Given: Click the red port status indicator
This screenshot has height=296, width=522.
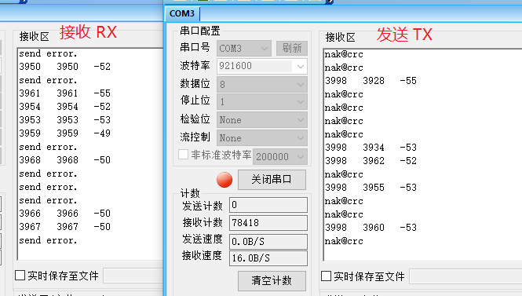Looking at the screenshot, I should pos(224,180).
